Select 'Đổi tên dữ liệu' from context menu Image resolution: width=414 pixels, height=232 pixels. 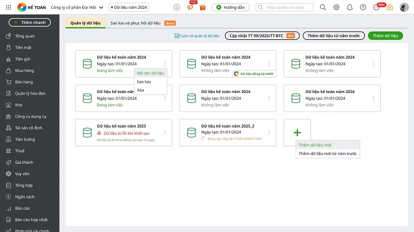(150, 73)
